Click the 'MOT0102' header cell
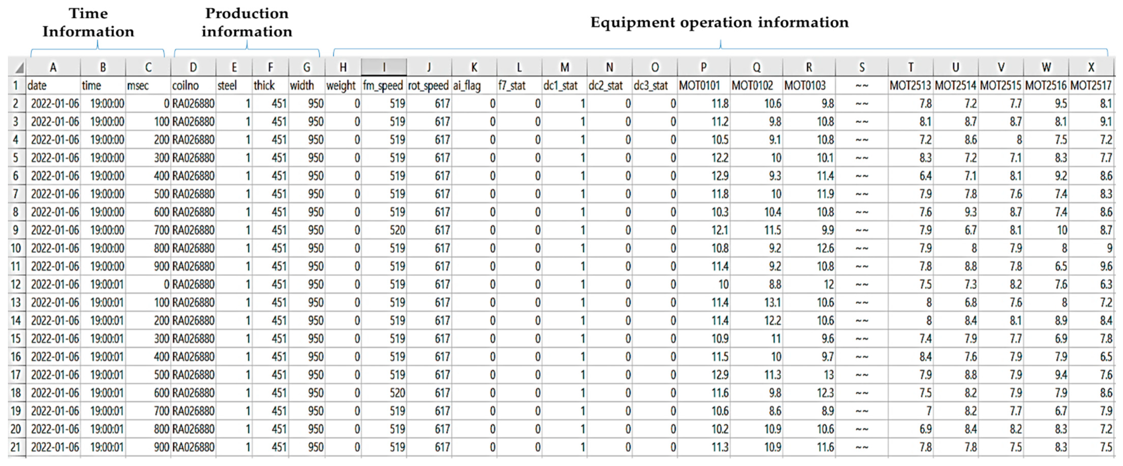Viewport: 1123px width, 466px height. (x=756, y=85)
